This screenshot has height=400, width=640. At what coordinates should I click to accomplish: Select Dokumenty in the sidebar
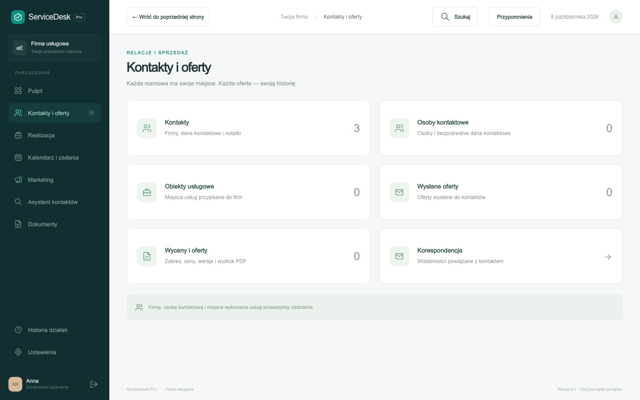55,224
